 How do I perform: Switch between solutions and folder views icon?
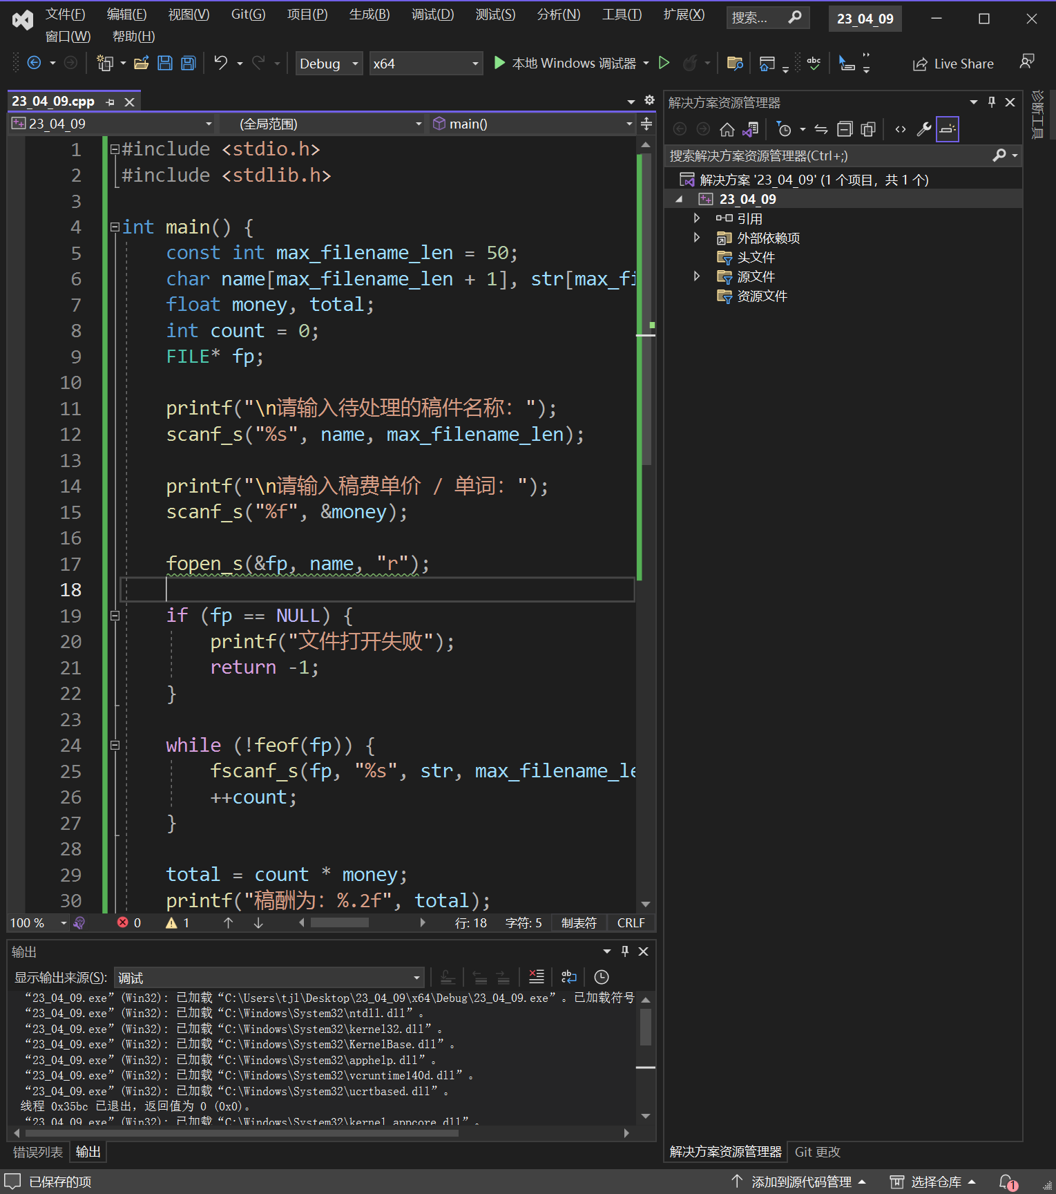click(751, 129)
